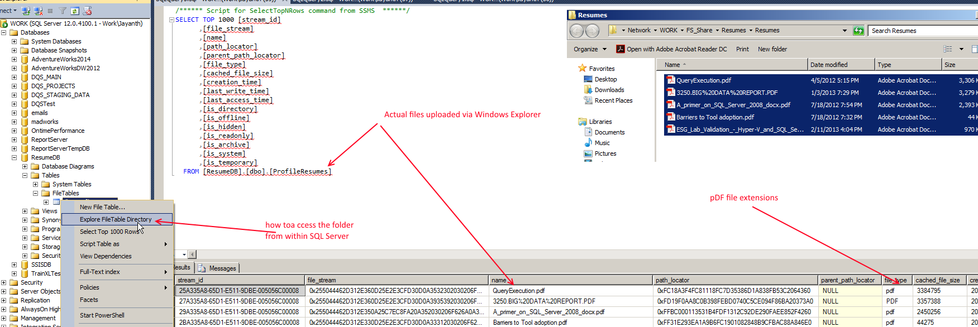Click horizontal scroll left arrow under editor
This screenshot has height=327, width=978.
192,254
